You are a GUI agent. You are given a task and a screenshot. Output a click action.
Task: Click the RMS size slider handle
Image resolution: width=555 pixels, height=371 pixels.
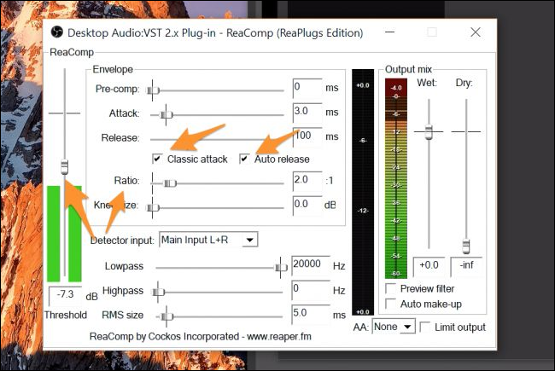(167, 316)
